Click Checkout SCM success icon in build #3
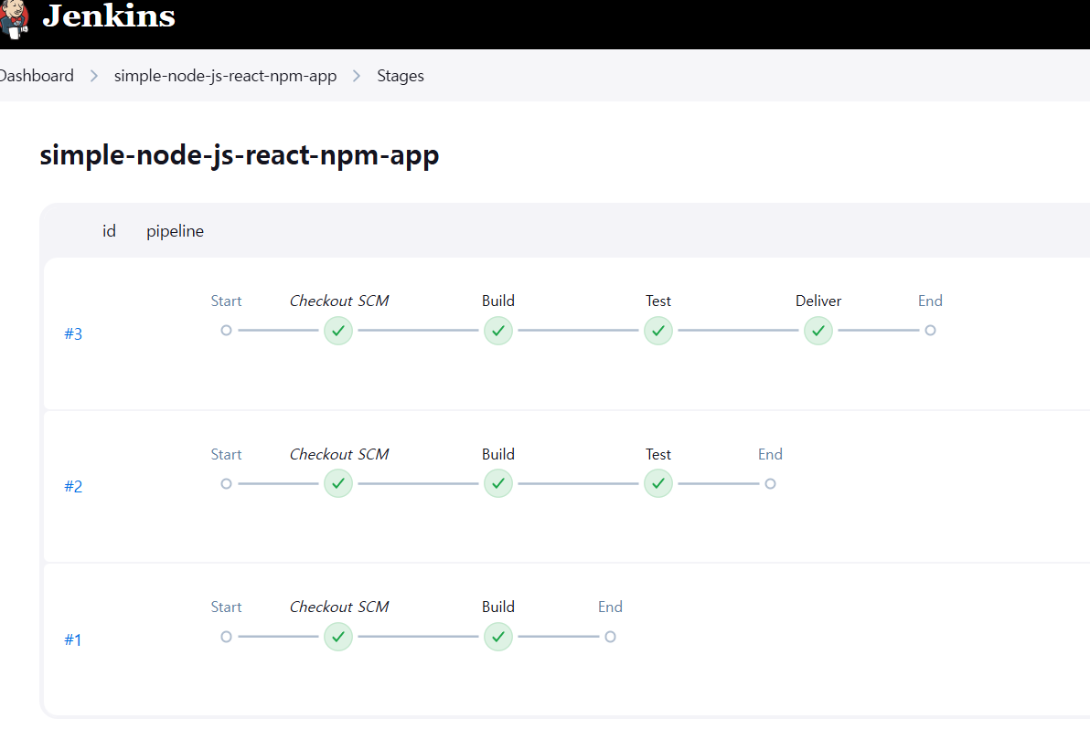The width and height of the screenshot is (1090, 750). pyautogui.click(x=338, y=331)
